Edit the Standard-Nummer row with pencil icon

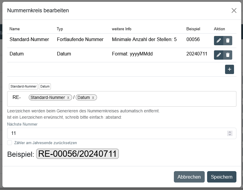(x=218, y=40)
